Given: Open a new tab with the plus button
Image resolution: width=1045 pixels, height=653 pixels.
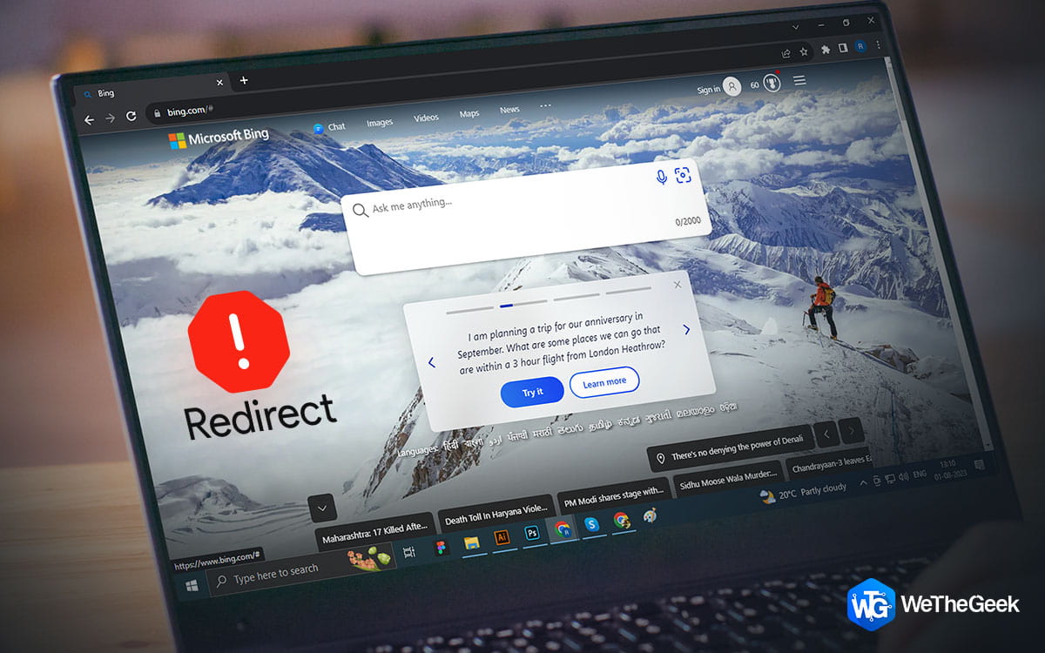Looking at the screenshot, I should [244, 80].
